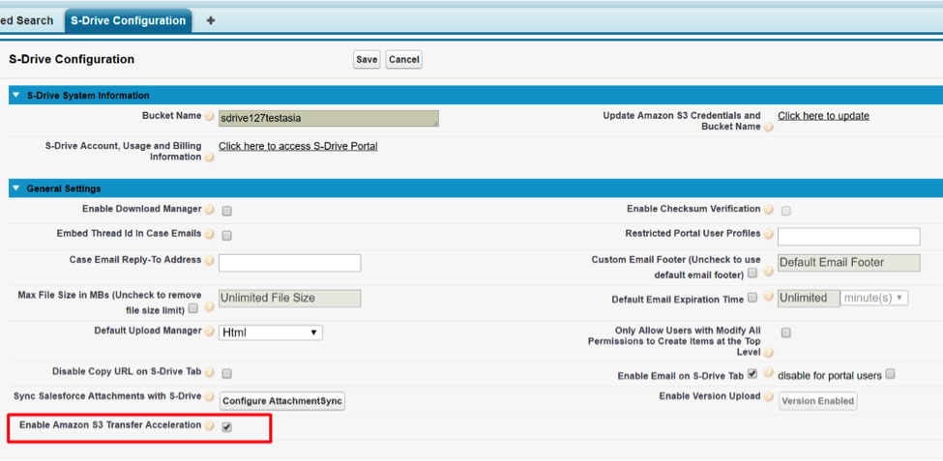Open help icon beside Amazon S3 Transfer Acceleration
The image size is (943, 461).
pos(209,425)
